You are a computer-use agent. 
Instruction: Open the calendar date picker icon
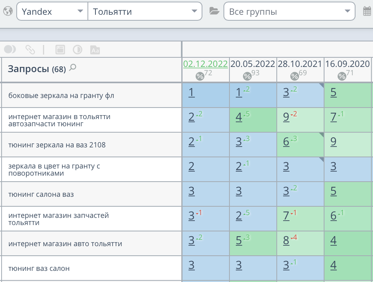tap(367, 11)
